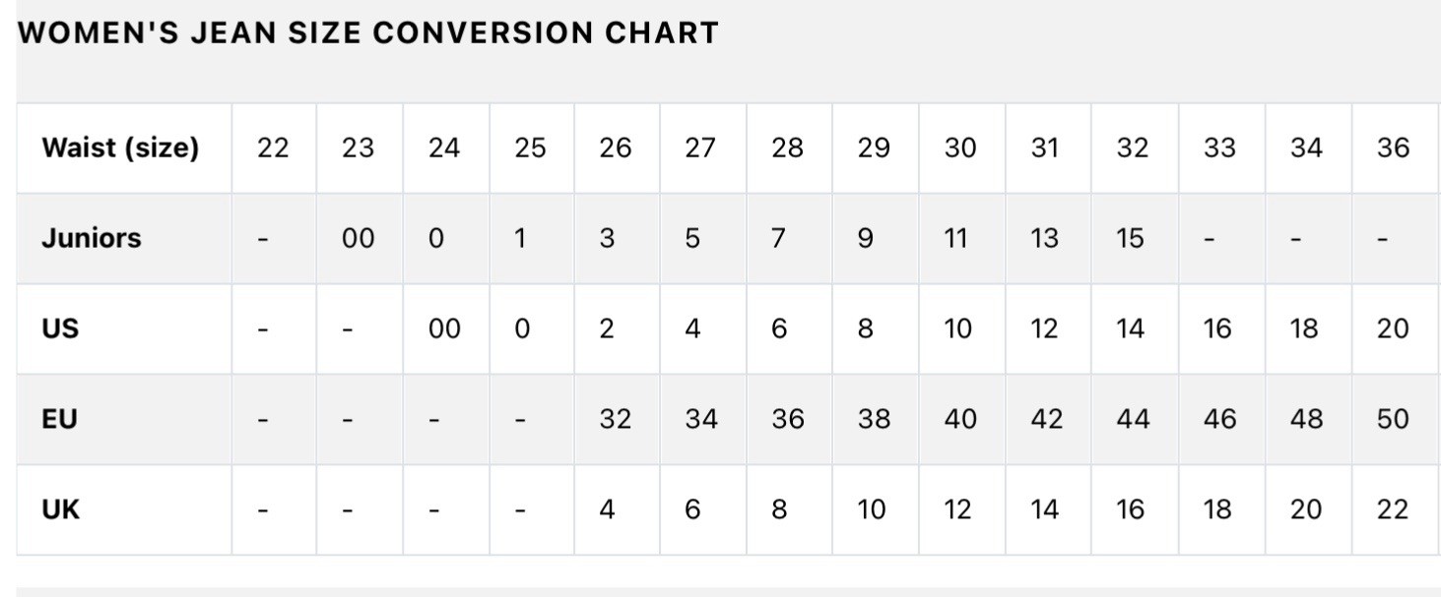
Task: Click Juniors size 00 cell
Action: pyautogui.click(x=360, y=239)
